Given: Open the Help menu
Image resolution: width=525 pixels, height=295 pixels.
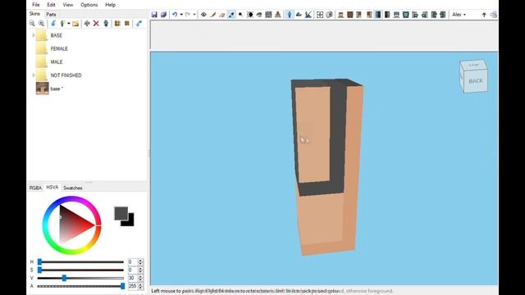Looking at the screenshot, I should (x=110, y=5).
